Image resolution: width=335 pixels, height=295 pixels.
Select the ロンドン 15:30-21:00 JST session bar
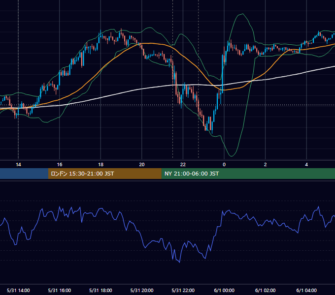click(x=104, y=174)
